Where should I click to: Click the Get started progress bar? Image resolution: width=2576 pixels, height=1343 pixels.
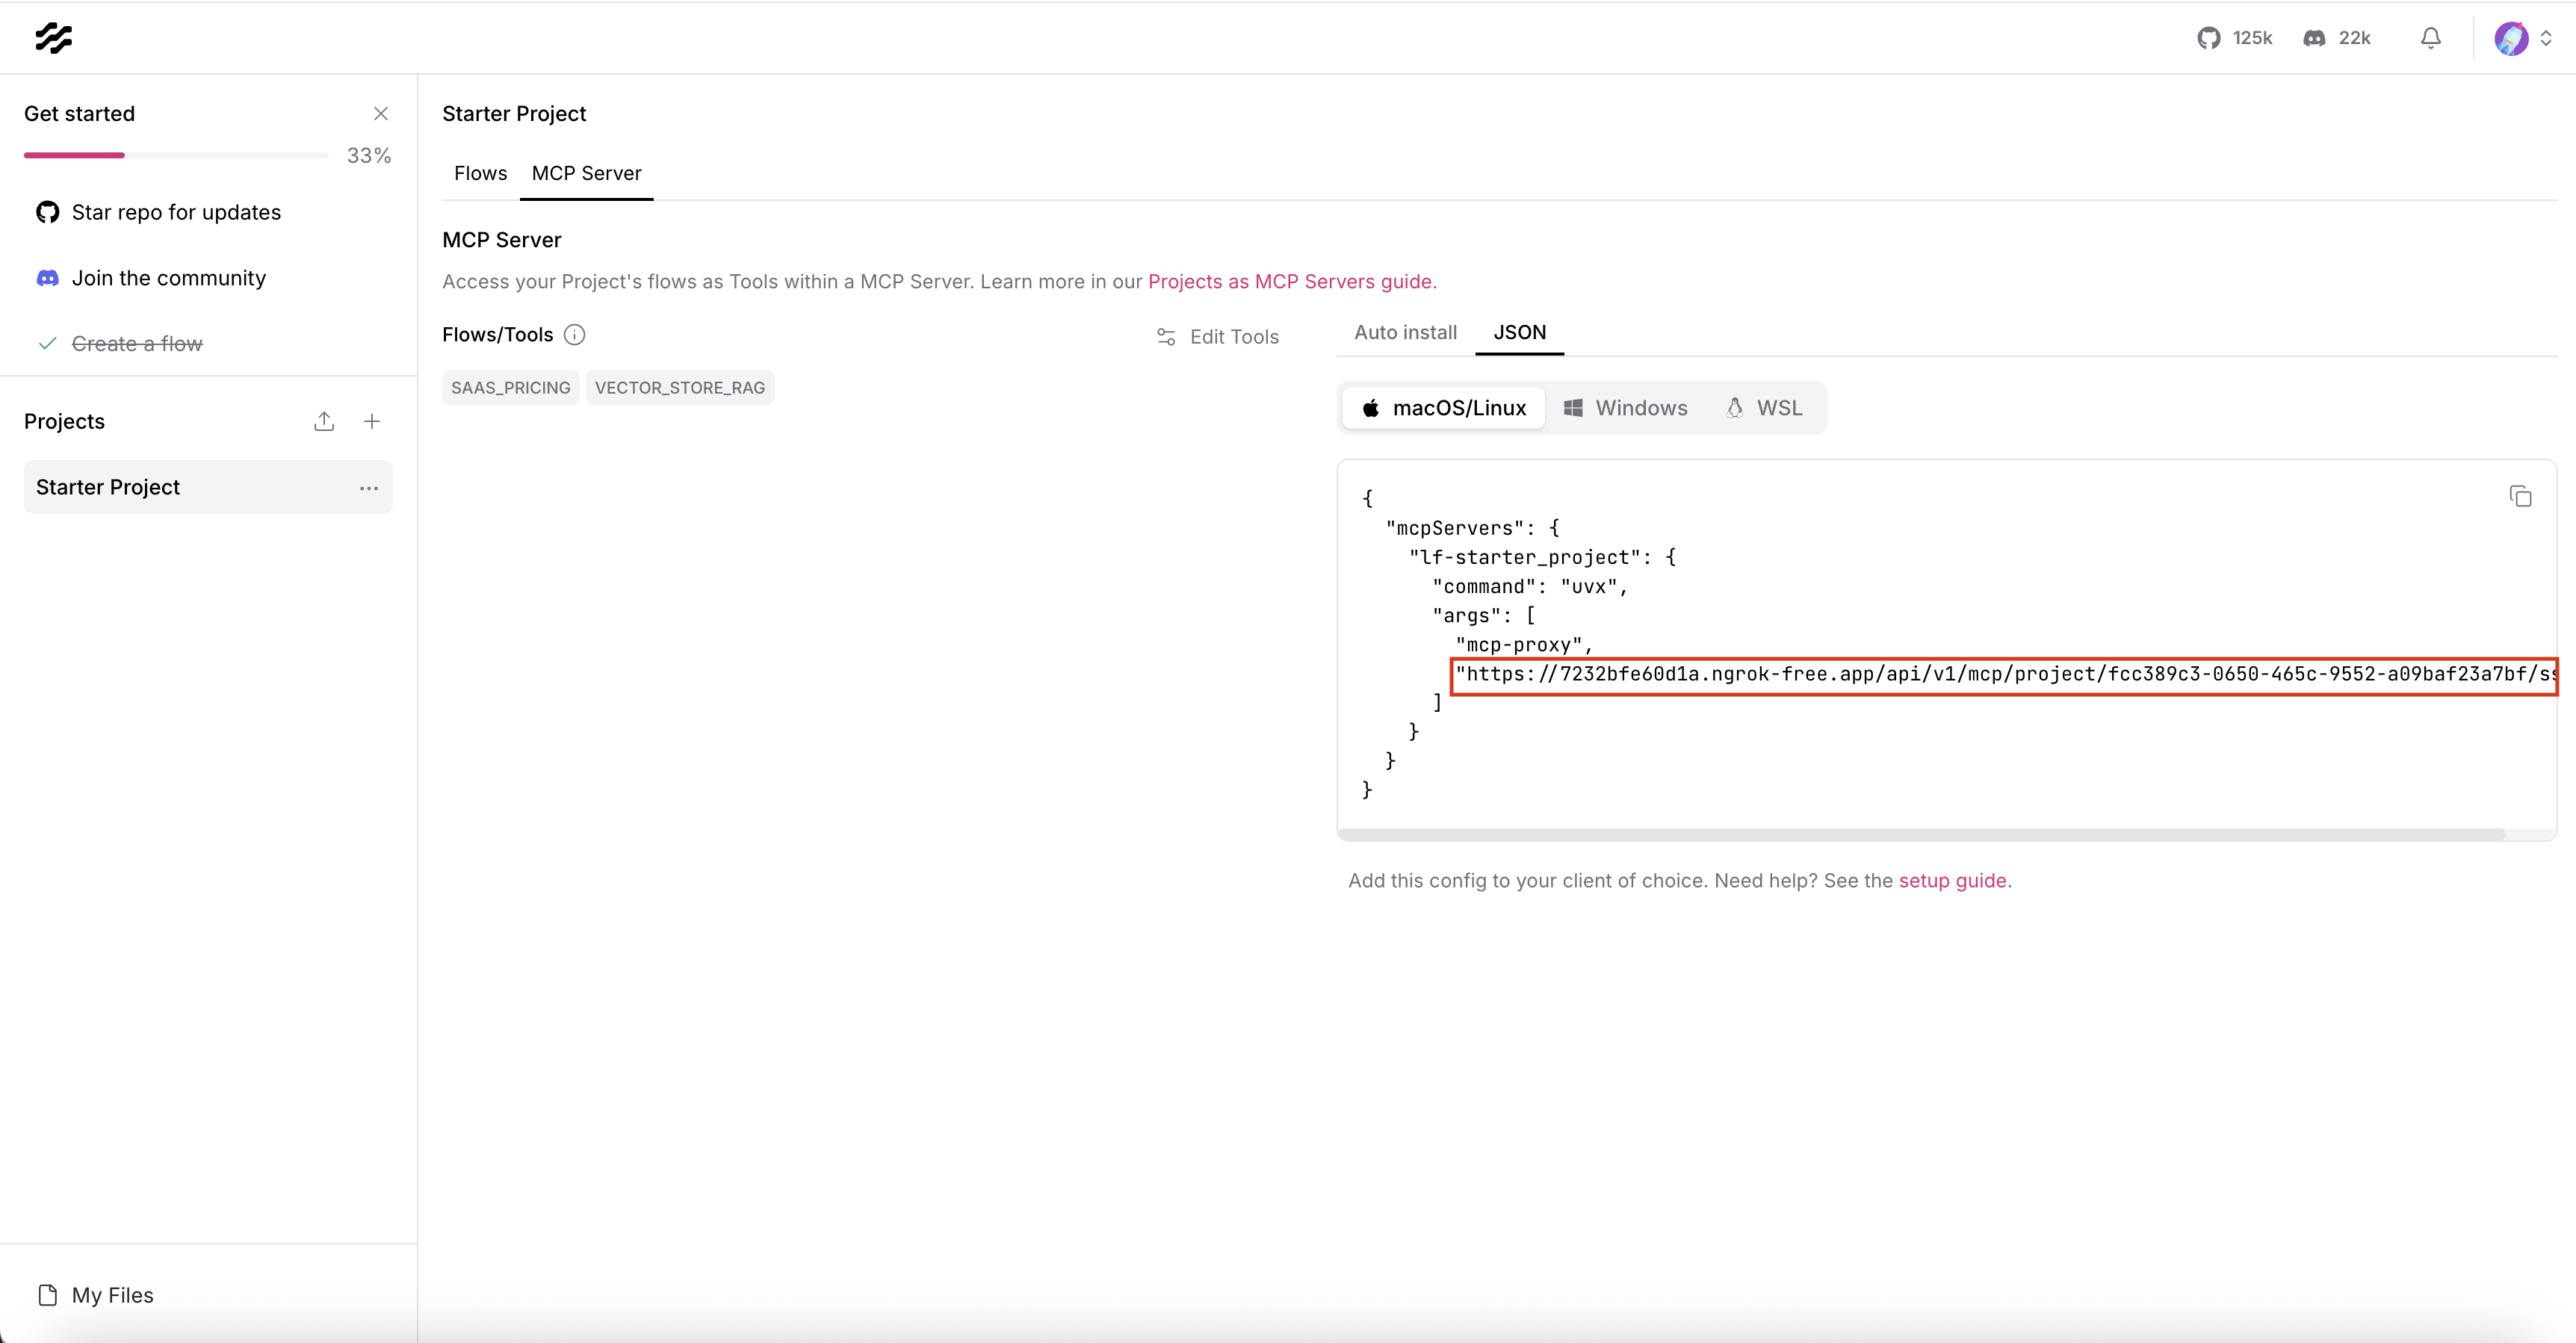coord(176,155)
